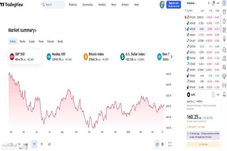Screen dimensions: 227x151
Task: Select the ADAUSD watchlist row
Action: [x=203, y=23]
